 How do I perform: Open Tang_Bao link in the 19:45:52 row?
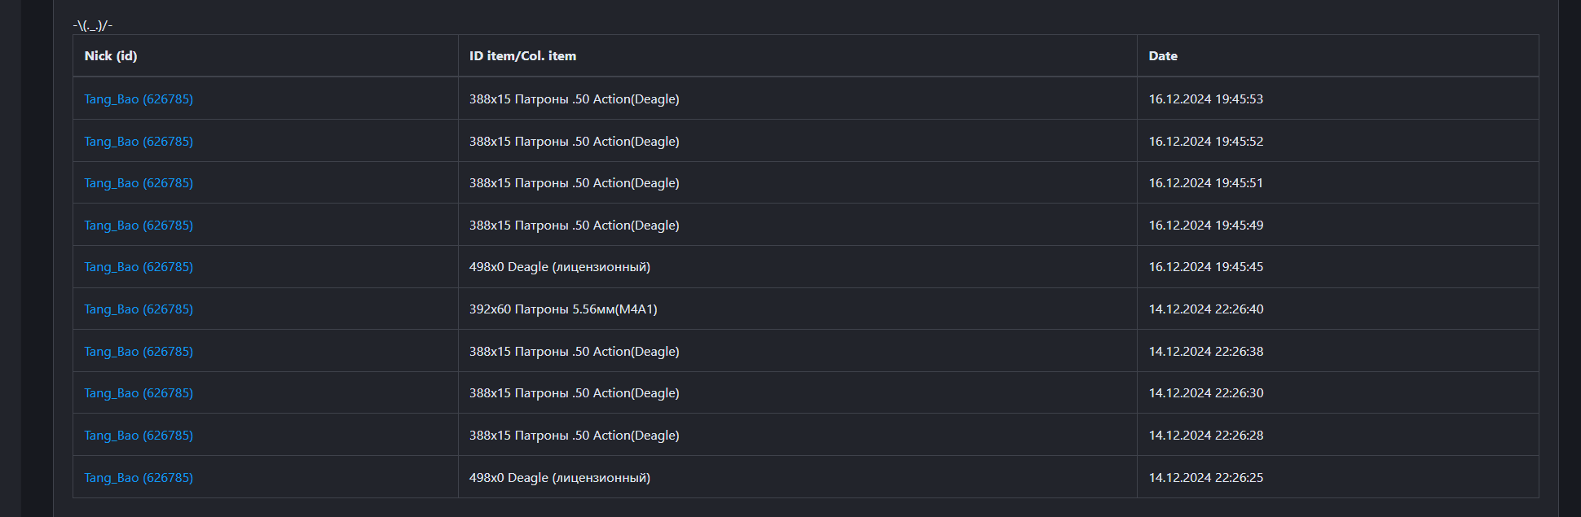[139, 142]
